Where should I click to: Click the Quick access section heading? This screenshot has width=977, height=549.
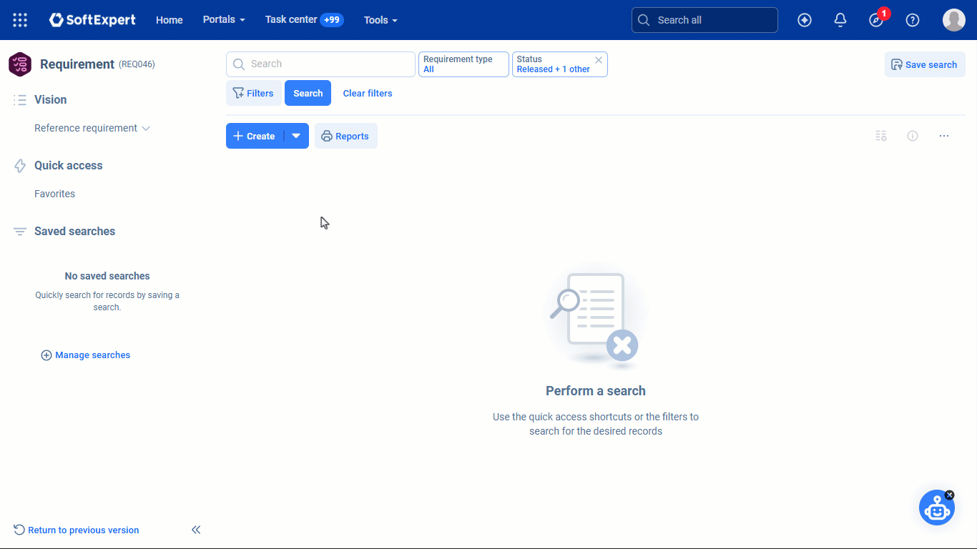click(x=69, y=165)
